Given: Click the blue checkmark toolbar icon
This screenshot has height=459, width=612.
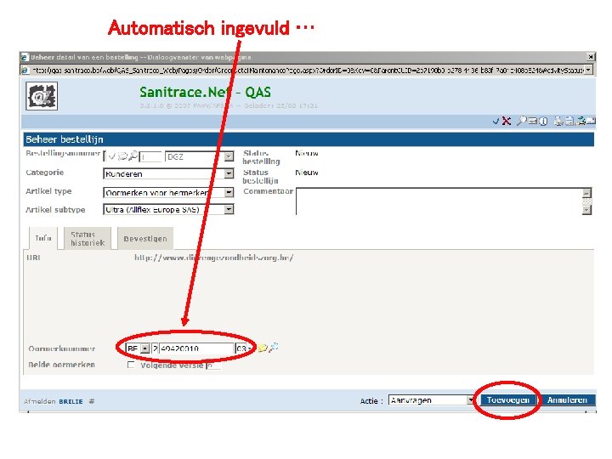Looking at the screenshot, I should point(496,122).
